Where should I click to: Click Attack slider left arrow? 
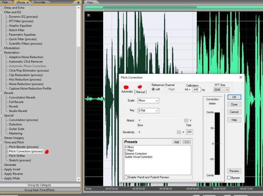139,120
